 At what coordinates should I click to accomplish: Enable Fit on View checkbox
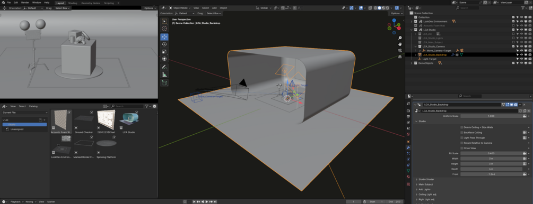click(461, 148)
